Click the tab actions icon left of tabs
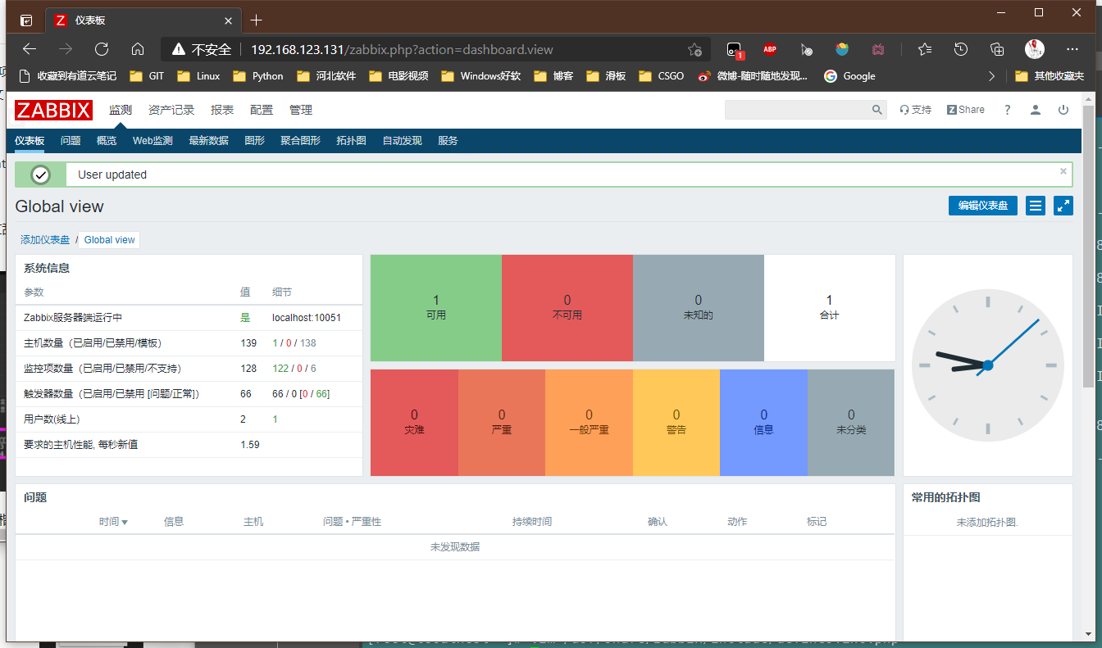The height and width of the screenshot is (648, 1102). (x=26, y=20)
